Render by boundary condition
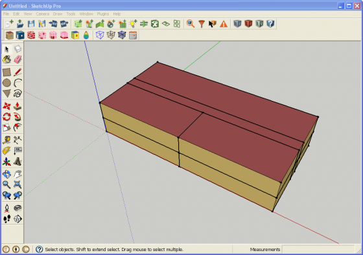 (x=20, y=35)
